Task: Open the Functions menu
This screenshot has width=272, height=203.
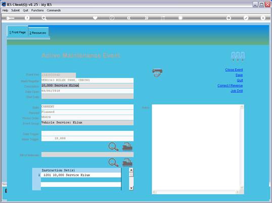Action: (37, 11)
